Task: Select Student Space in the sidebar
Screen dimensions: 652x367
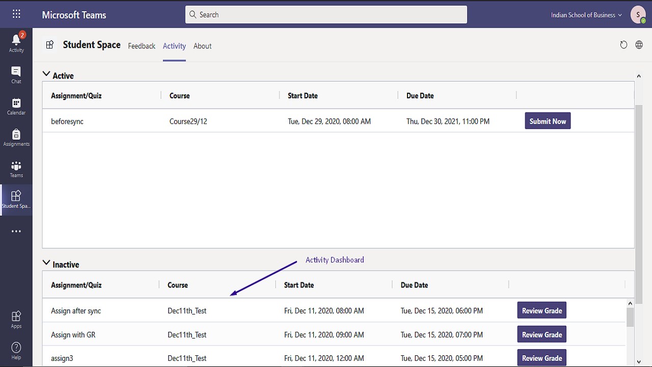Action: pyautogui.click(x=16, y=200)
